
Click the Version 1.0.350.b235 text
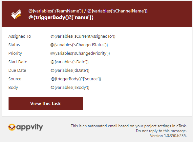[168, 136]
